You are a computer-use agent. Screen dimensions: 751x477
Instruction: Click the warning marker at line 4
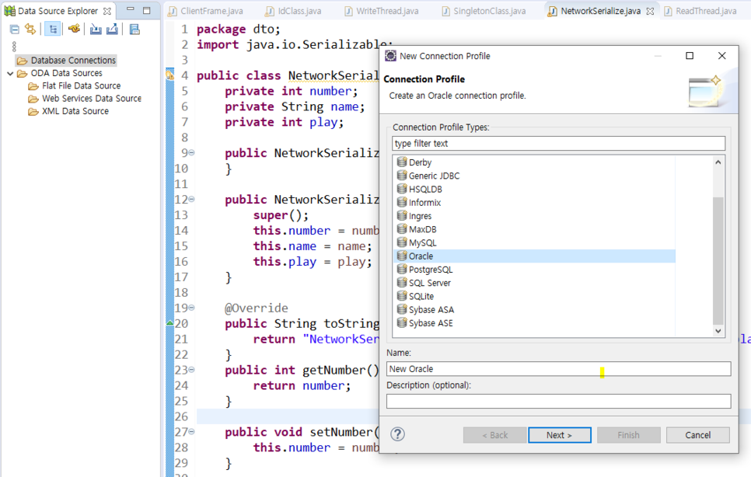tap(169, 75)
